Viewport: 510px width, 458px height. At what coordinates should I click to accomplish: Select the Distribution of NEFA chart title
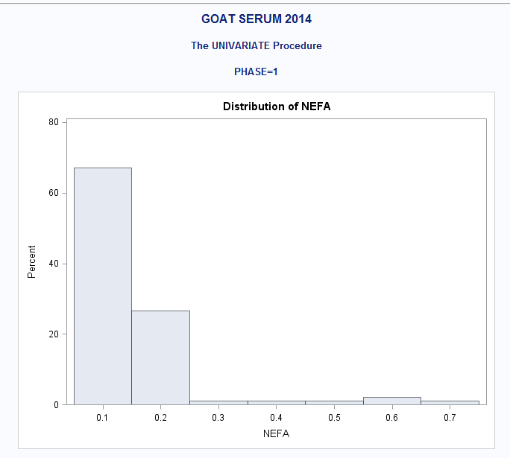tap(277, 106)
